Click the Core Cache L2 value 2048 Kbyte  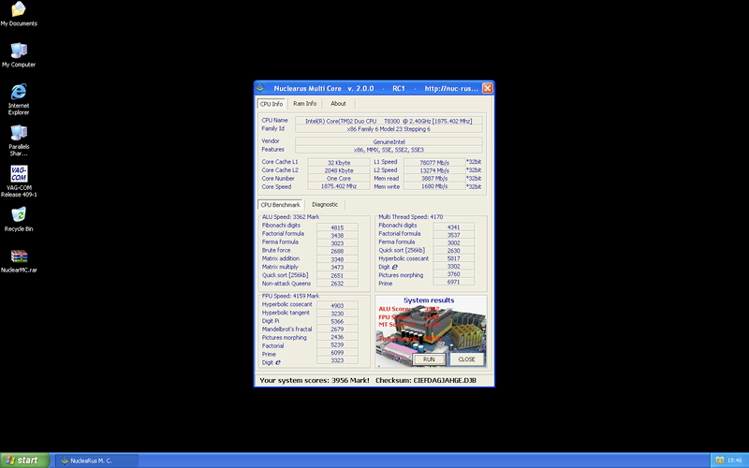[x=339, y=170]
